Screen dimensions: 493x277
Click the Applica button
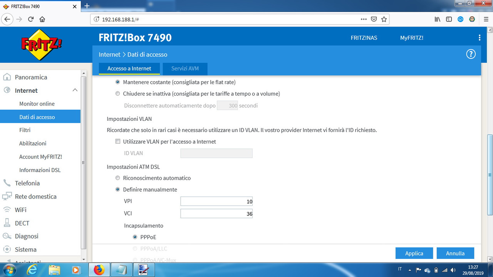414,253
